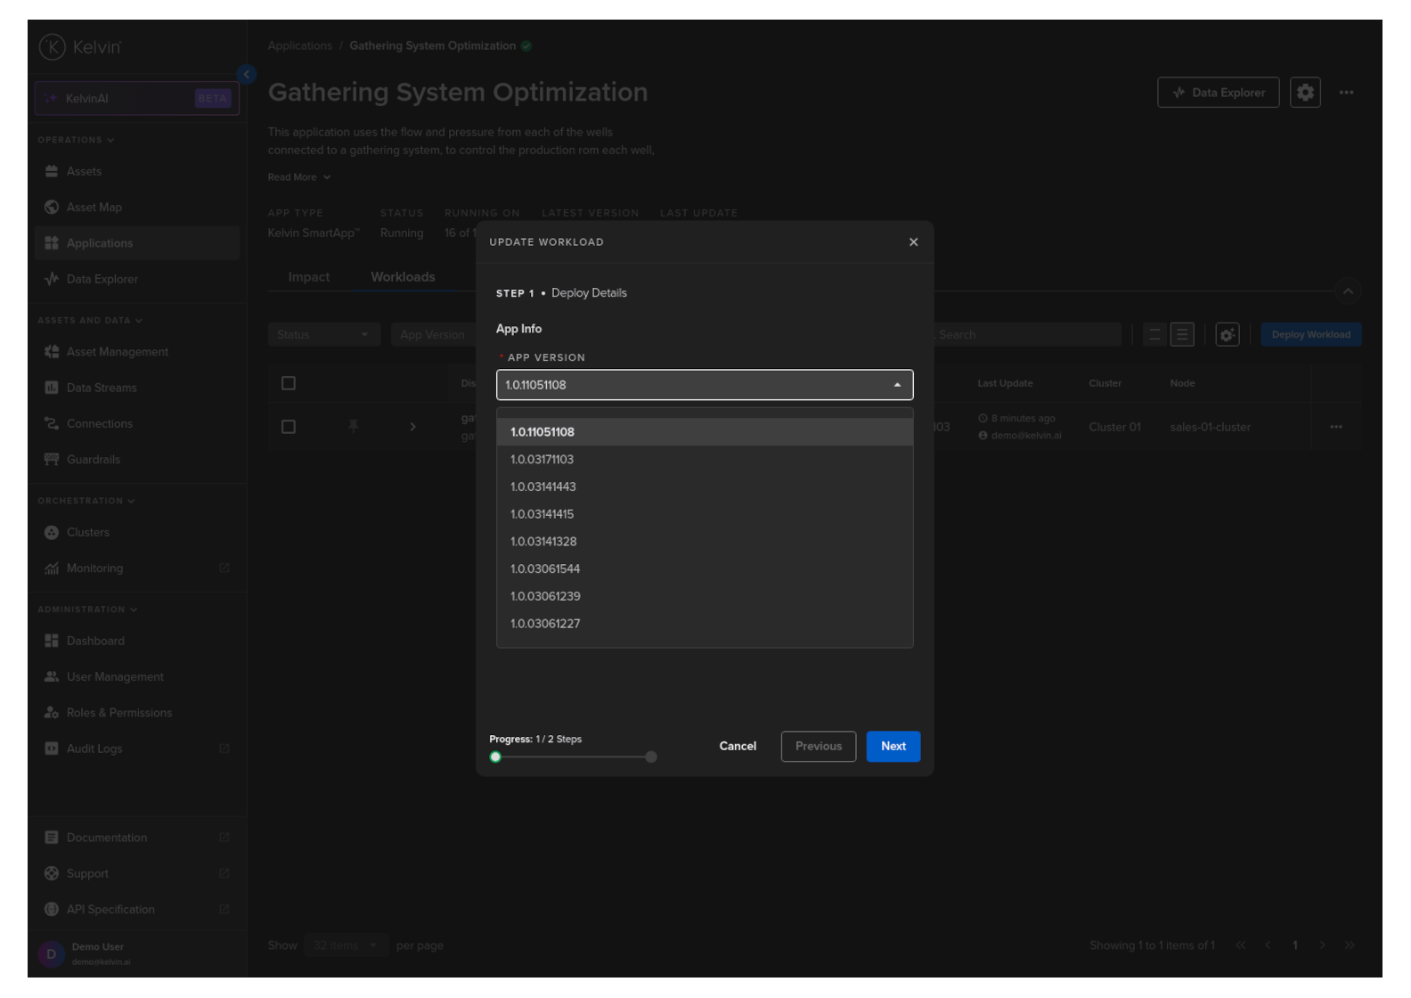The image size is (1411, 998).
Task: Open the Clusters sidebar item
Action: coord(88,533)
